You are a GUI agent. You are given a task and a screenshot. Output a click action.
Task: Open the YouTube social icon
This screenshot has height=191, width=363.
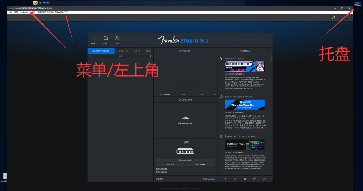coord(245,179)
